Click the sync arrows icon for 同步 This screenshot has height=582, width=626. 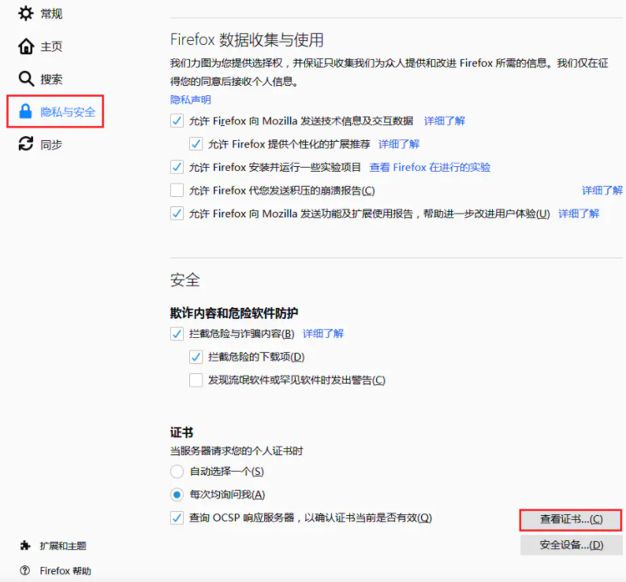click(x=26, y=144)
